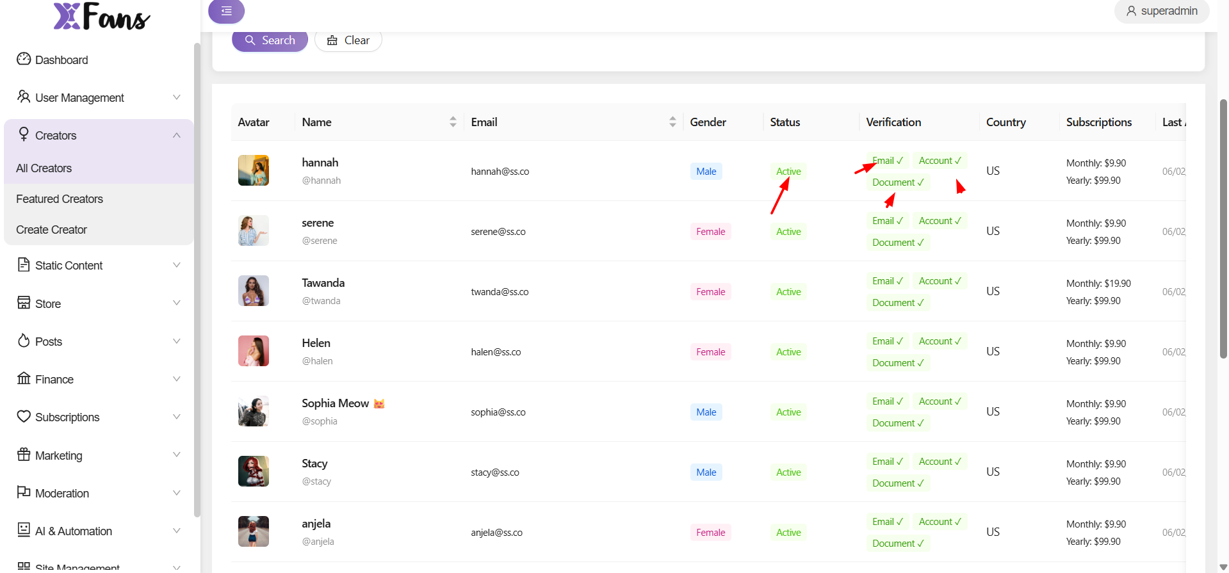Click the Finance bank icon
Image resolution: width=1229 pixels, height=573 pixels.
pos(24,378)
